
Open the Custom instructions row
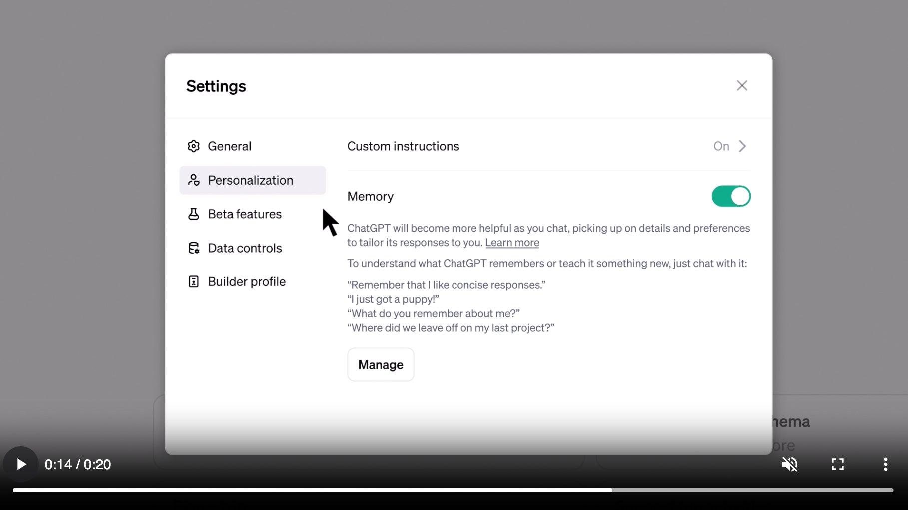point(549,146)
